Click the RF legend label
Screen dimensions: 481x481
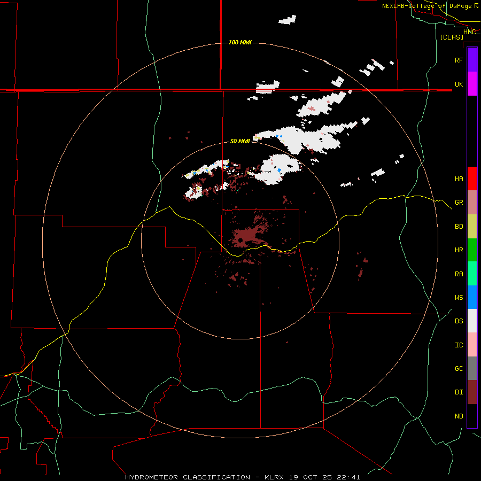click(459, 60)
